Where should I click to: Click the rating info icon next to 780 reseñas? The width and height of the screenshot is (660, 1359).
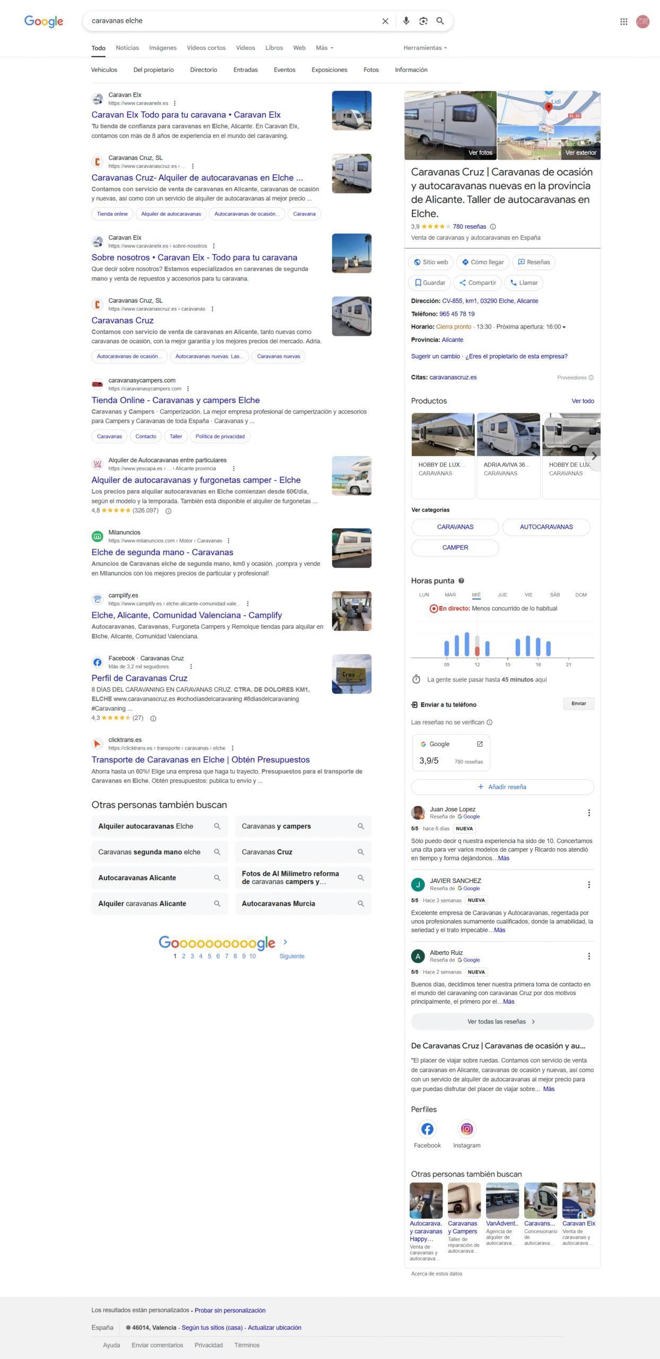(x=493, y=227)
